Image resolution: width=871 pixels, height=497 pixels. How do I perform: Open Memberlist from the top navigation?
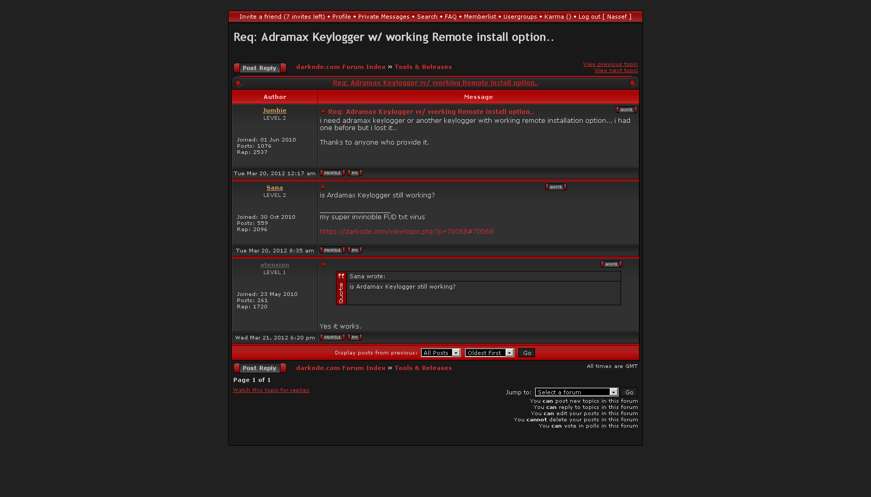[480, 17]
